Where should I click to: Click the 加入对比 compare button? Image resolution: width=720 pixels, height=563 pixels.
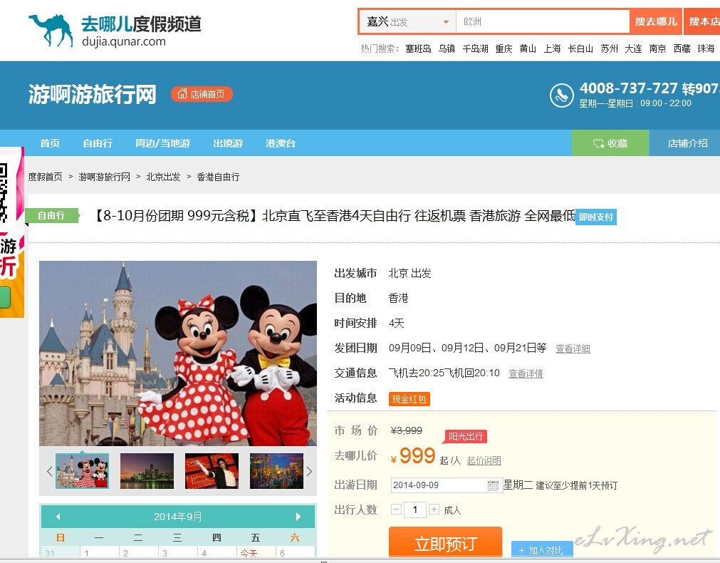(542, 549)
